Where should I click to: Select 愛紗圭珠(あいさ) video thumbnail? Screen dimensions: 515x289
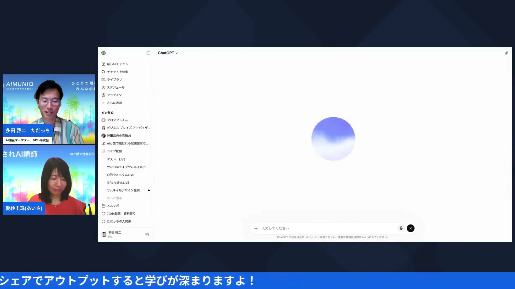49,180
